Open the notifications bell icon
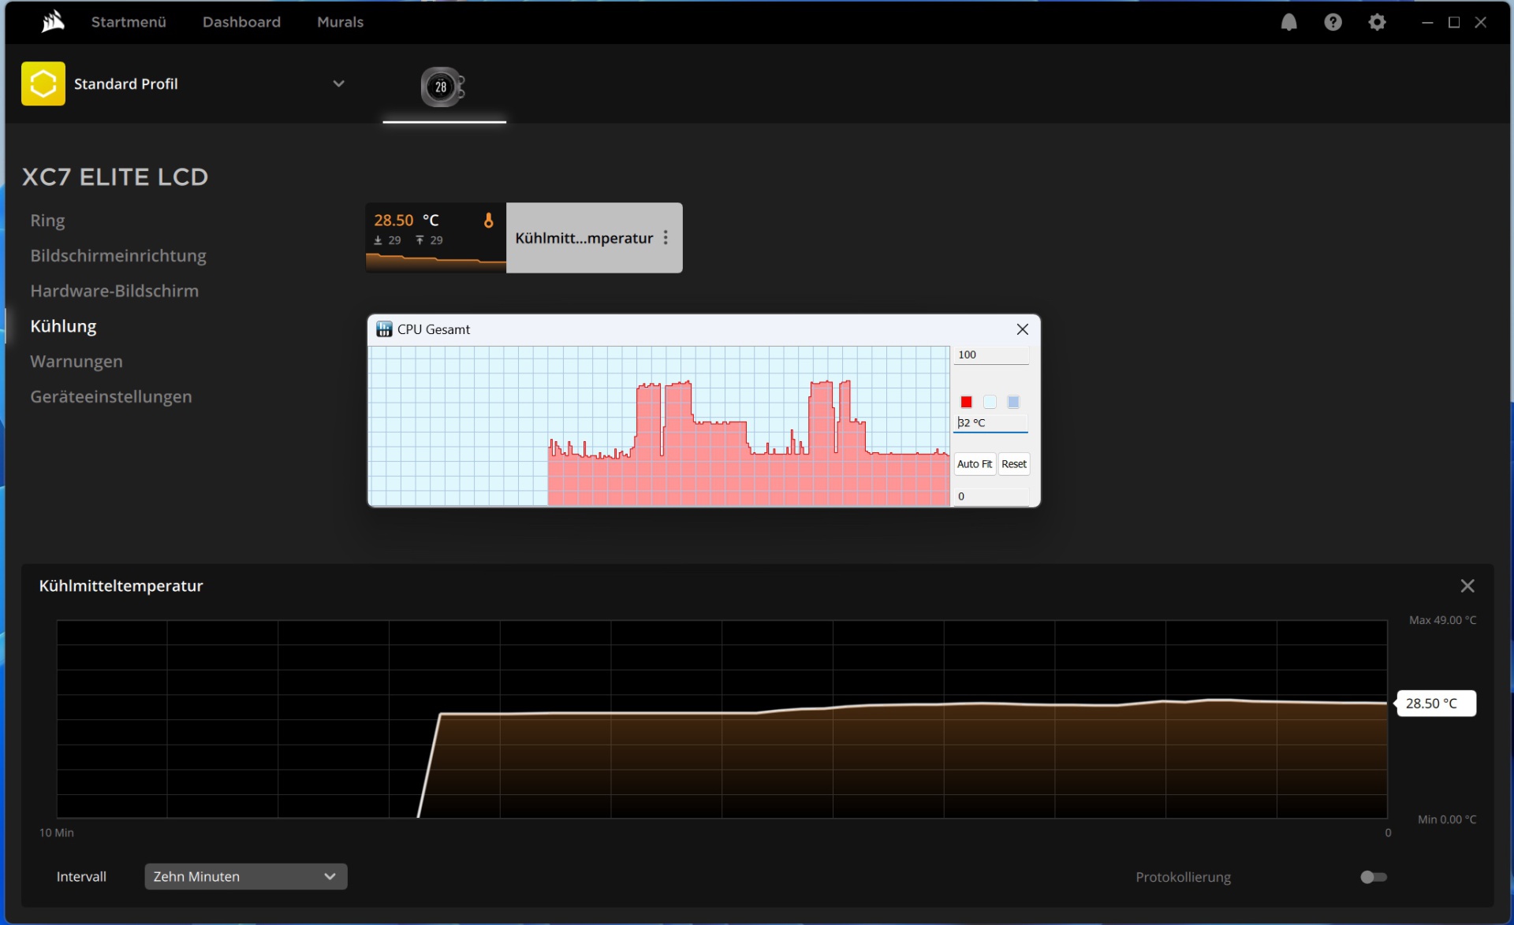Screen dimensions: 1514x925 pos(1288,22)
